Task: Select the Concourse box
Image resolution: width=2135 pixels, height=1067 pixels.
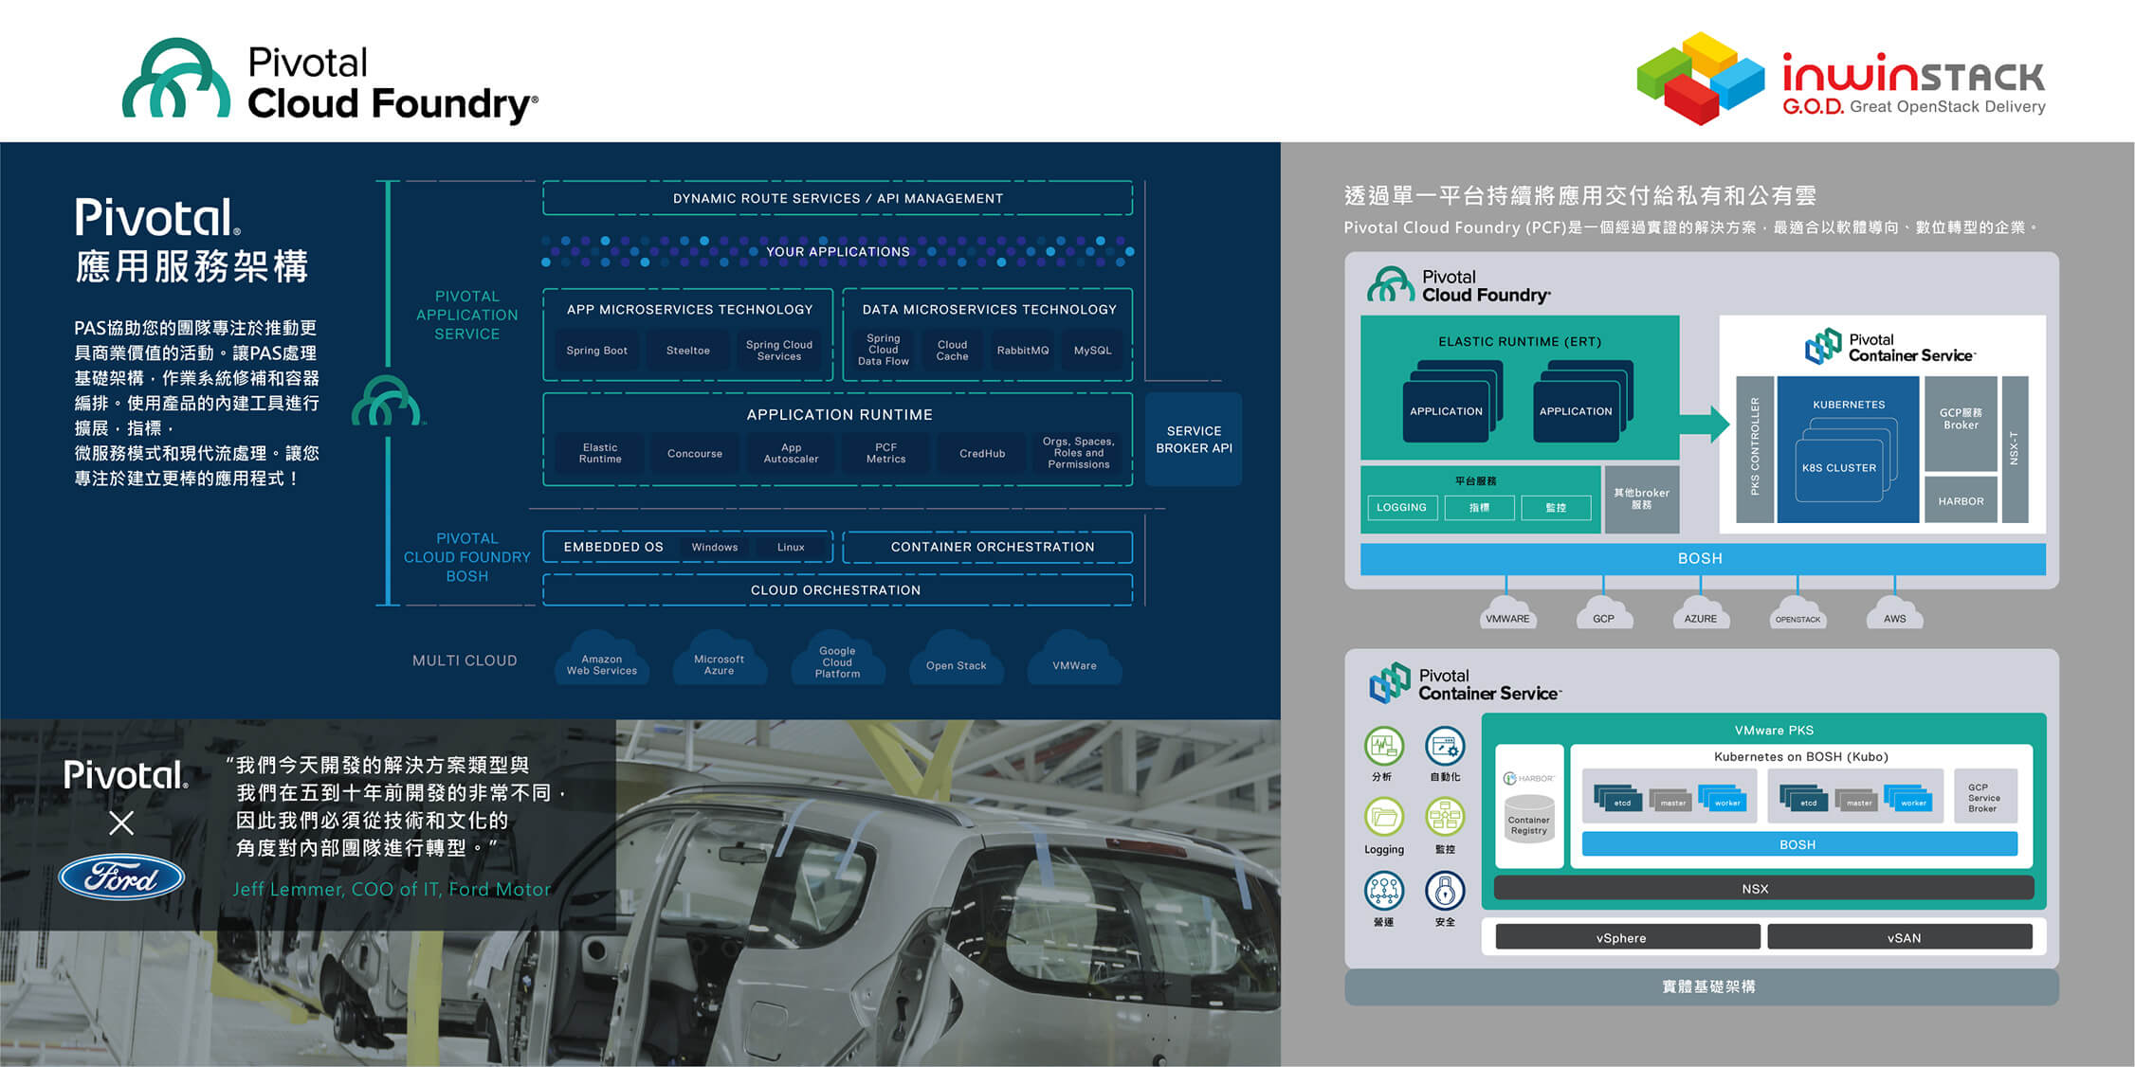Action: click(x=695, y=453)
